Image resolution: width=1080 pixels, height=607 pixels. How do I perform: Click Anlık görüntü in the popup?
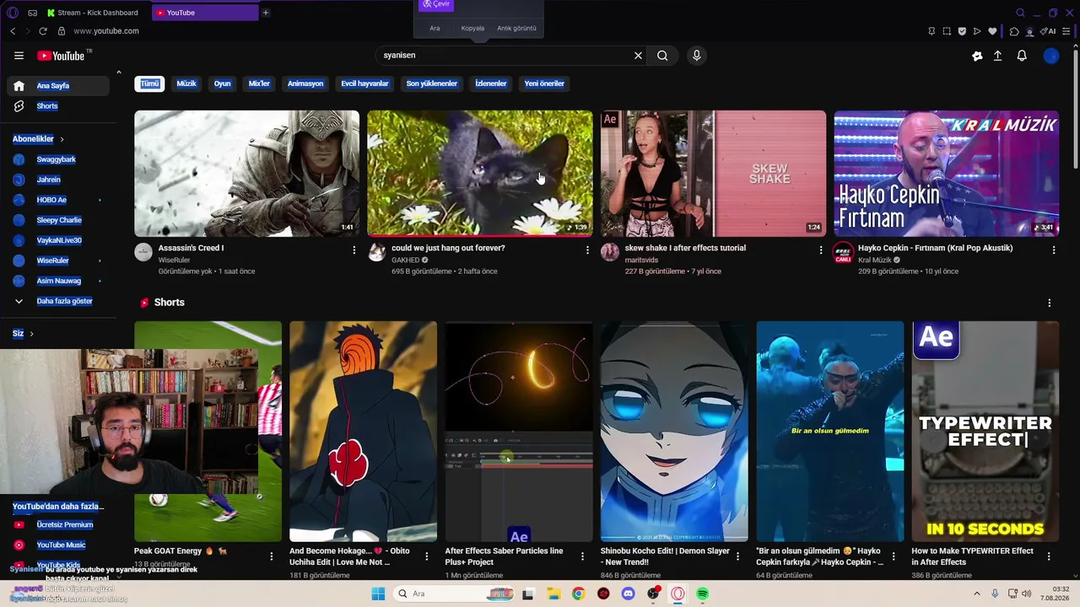click(516, 29)
